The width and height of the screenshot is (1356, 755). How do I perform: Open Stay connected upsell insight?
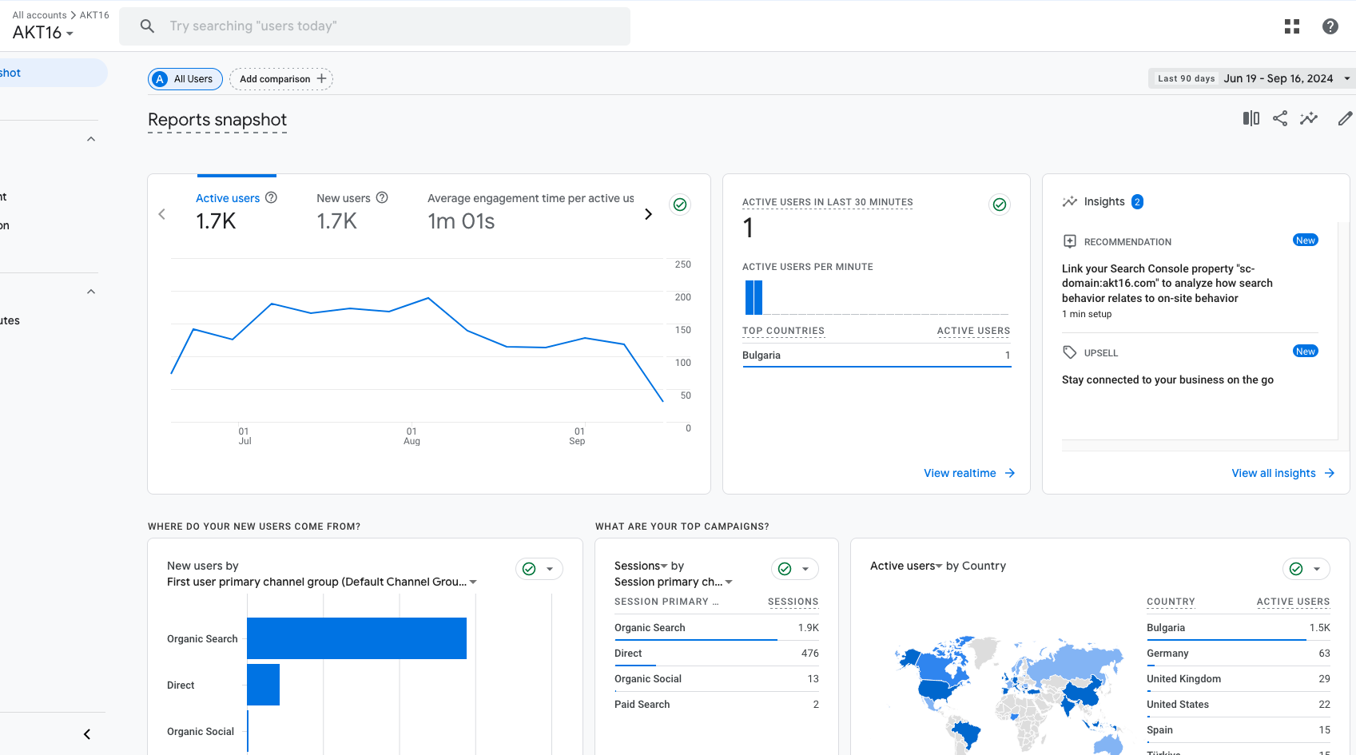point(1167,379)
